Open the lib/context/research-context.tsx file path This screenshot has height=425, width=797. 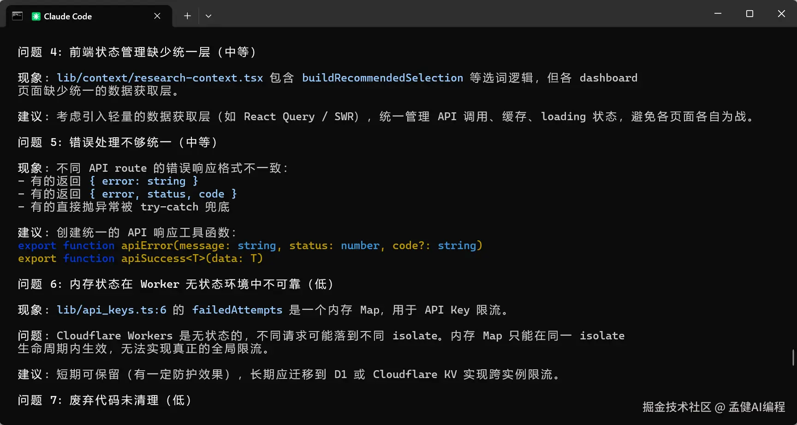click(160, 78)
